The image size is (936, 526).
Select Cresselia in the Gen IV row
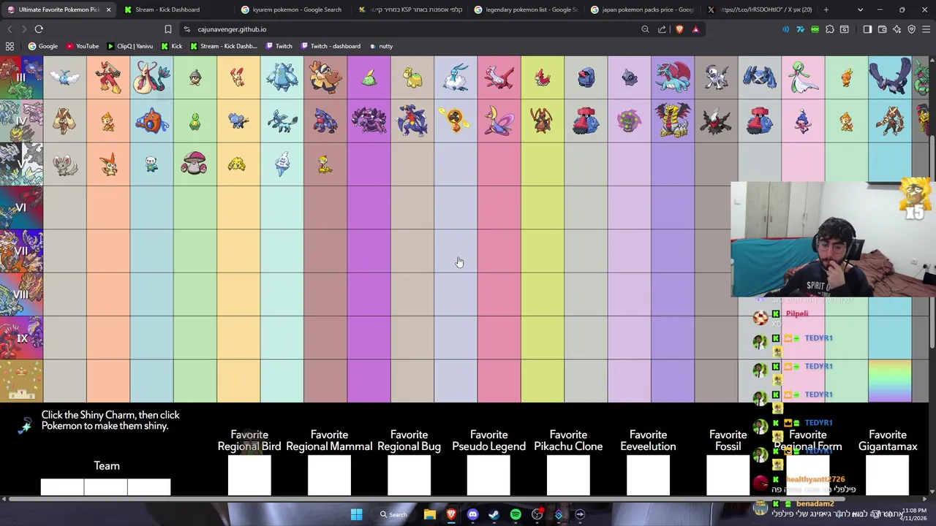click(499, 121)
